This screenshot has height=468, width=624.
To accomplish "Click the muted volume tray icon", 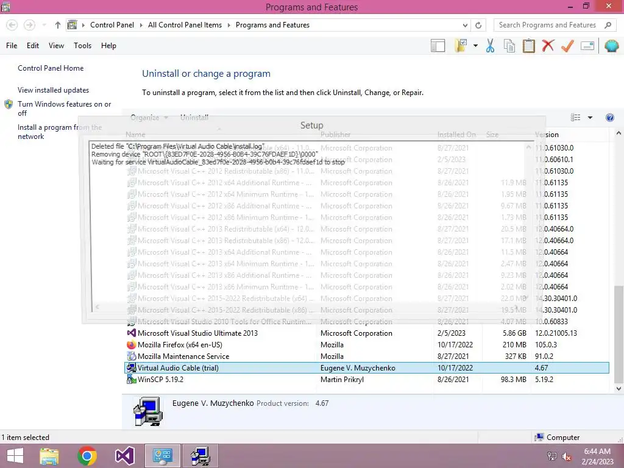I will point(567,456).
